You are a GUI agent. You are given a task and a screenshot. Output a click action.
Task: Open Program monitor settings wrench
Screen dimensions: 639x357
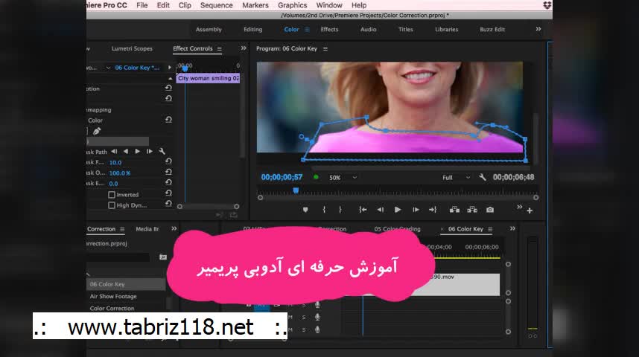point(482,178)
